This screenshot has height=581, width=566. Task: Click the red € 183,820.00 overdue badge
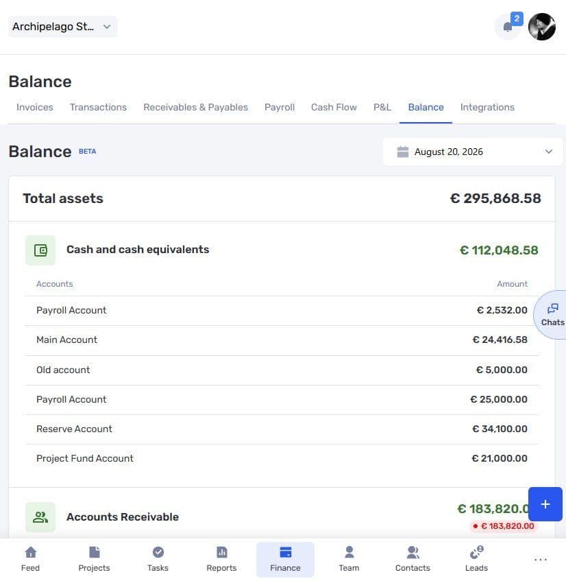pos(503,526)
